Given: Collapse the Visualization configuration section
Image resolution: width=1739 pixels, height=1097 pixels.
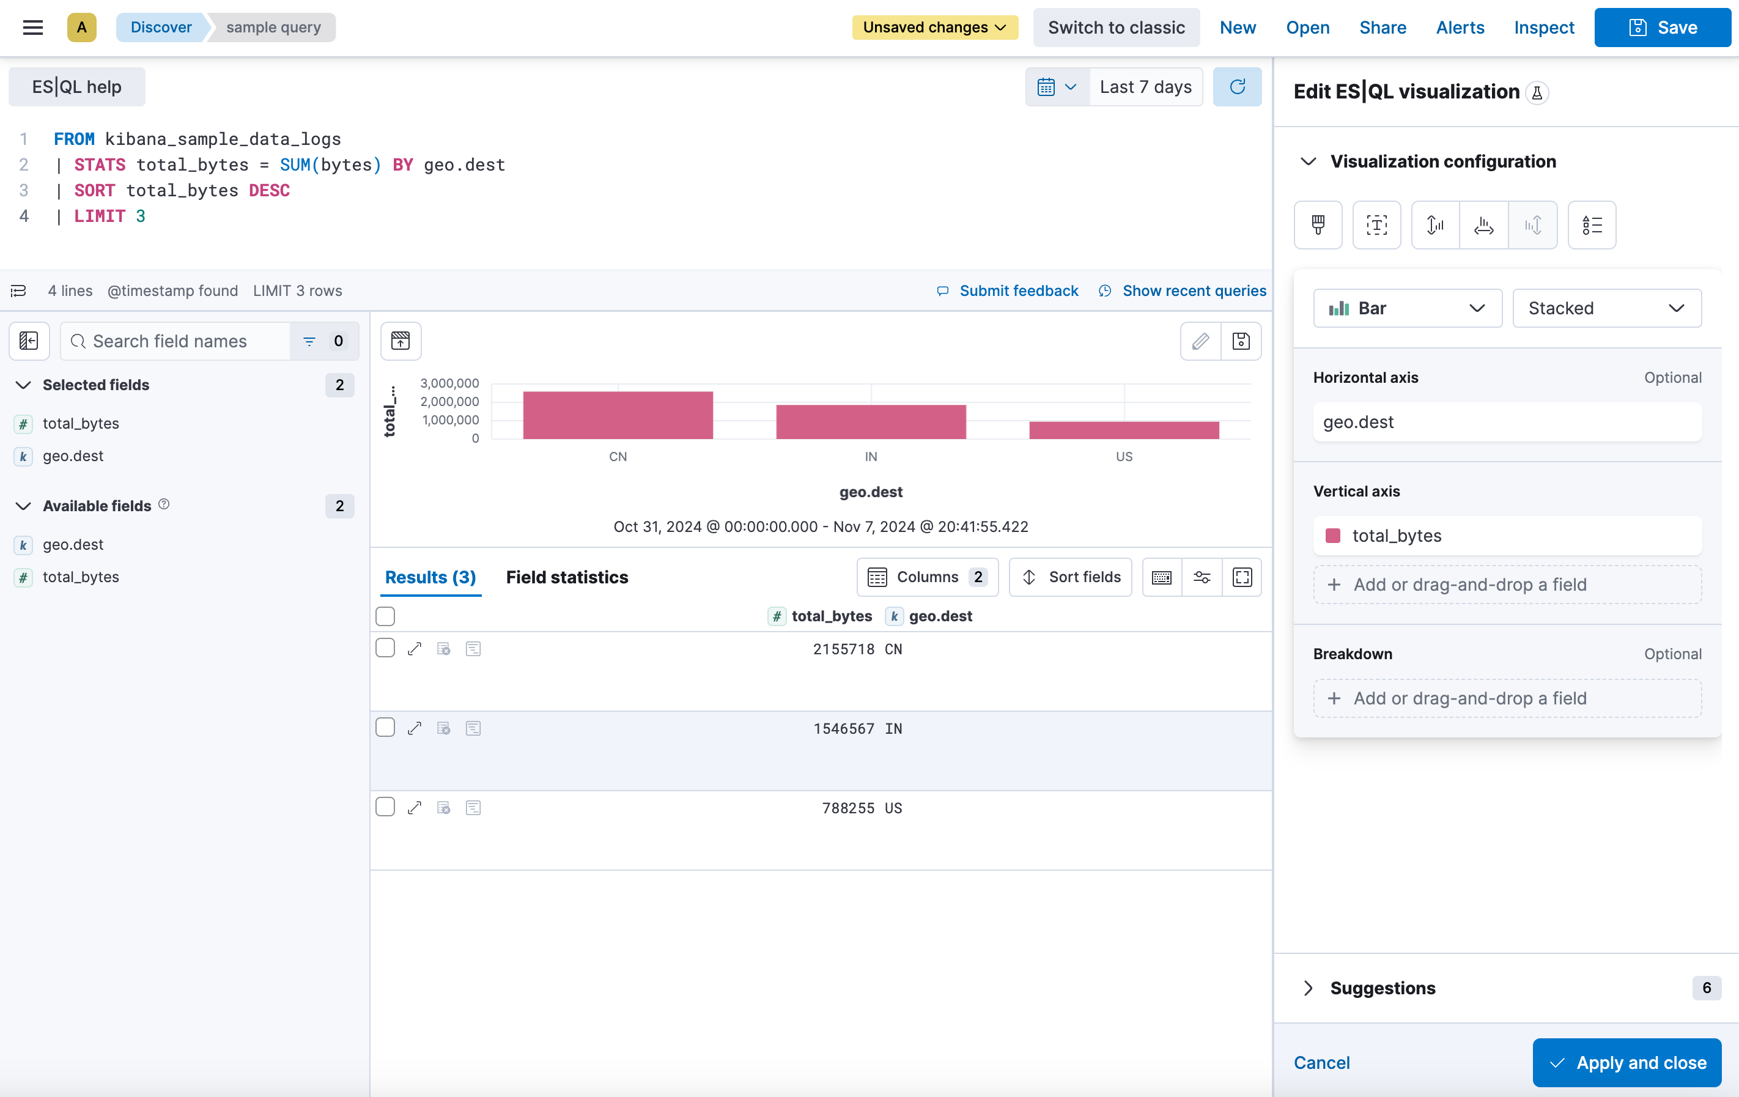Looking at the screenshot, I should [1308, 161].
